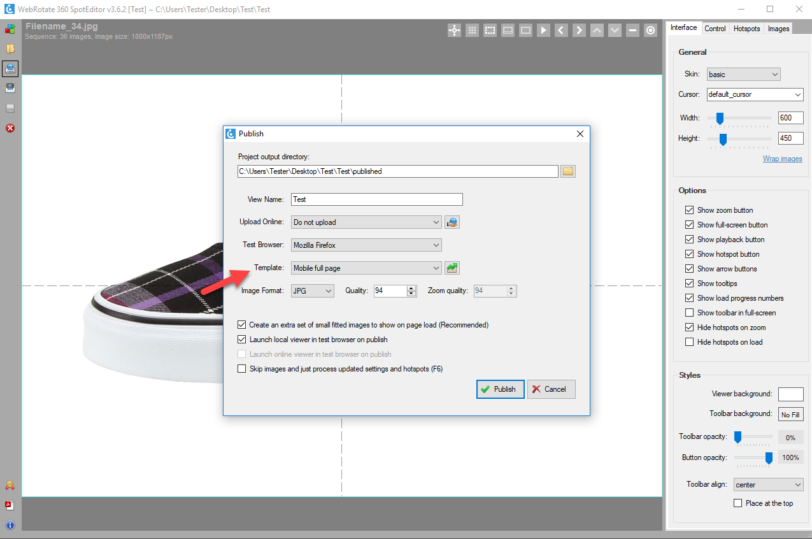This screenshot has height=539, width=812.
Task: Click the greyed Save floppy disk icon
Action: [10, 108]
